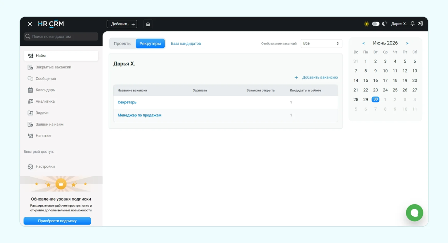This screenshot has height=243, width=448.
Task: Select date 24 in the calendar
Action: [x=385, y=90]
